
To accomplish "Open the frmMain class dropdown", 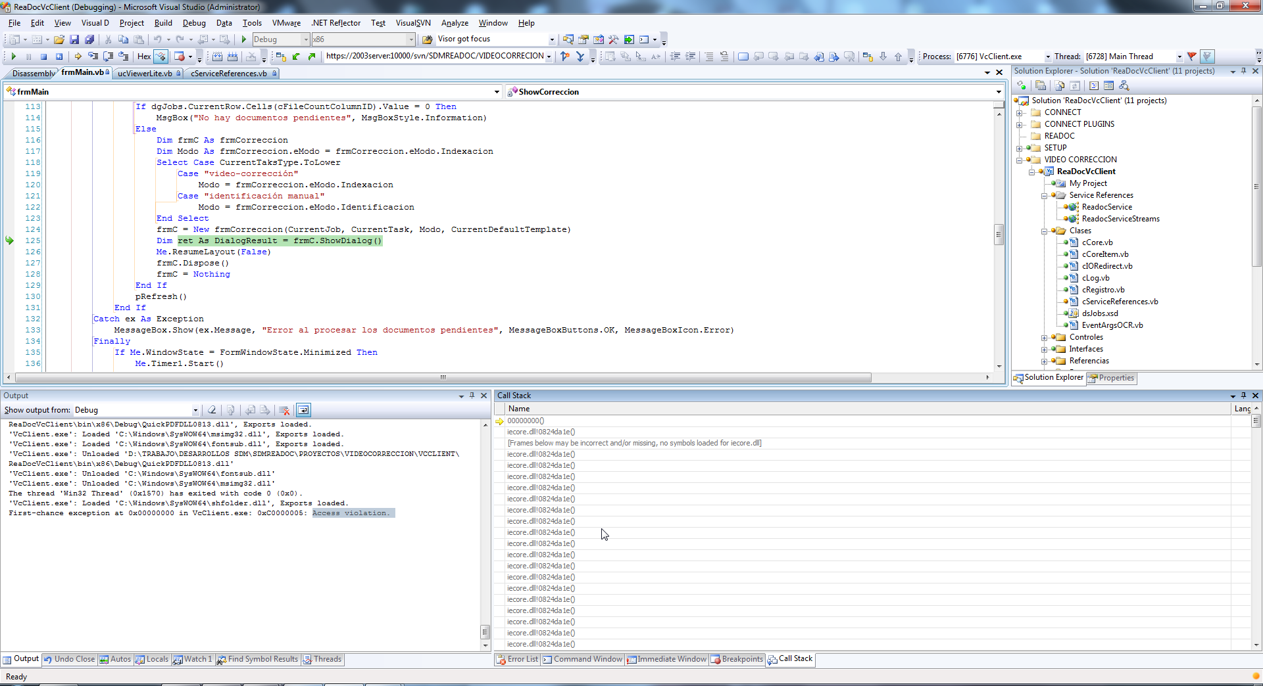I will (x=497, y=92).
